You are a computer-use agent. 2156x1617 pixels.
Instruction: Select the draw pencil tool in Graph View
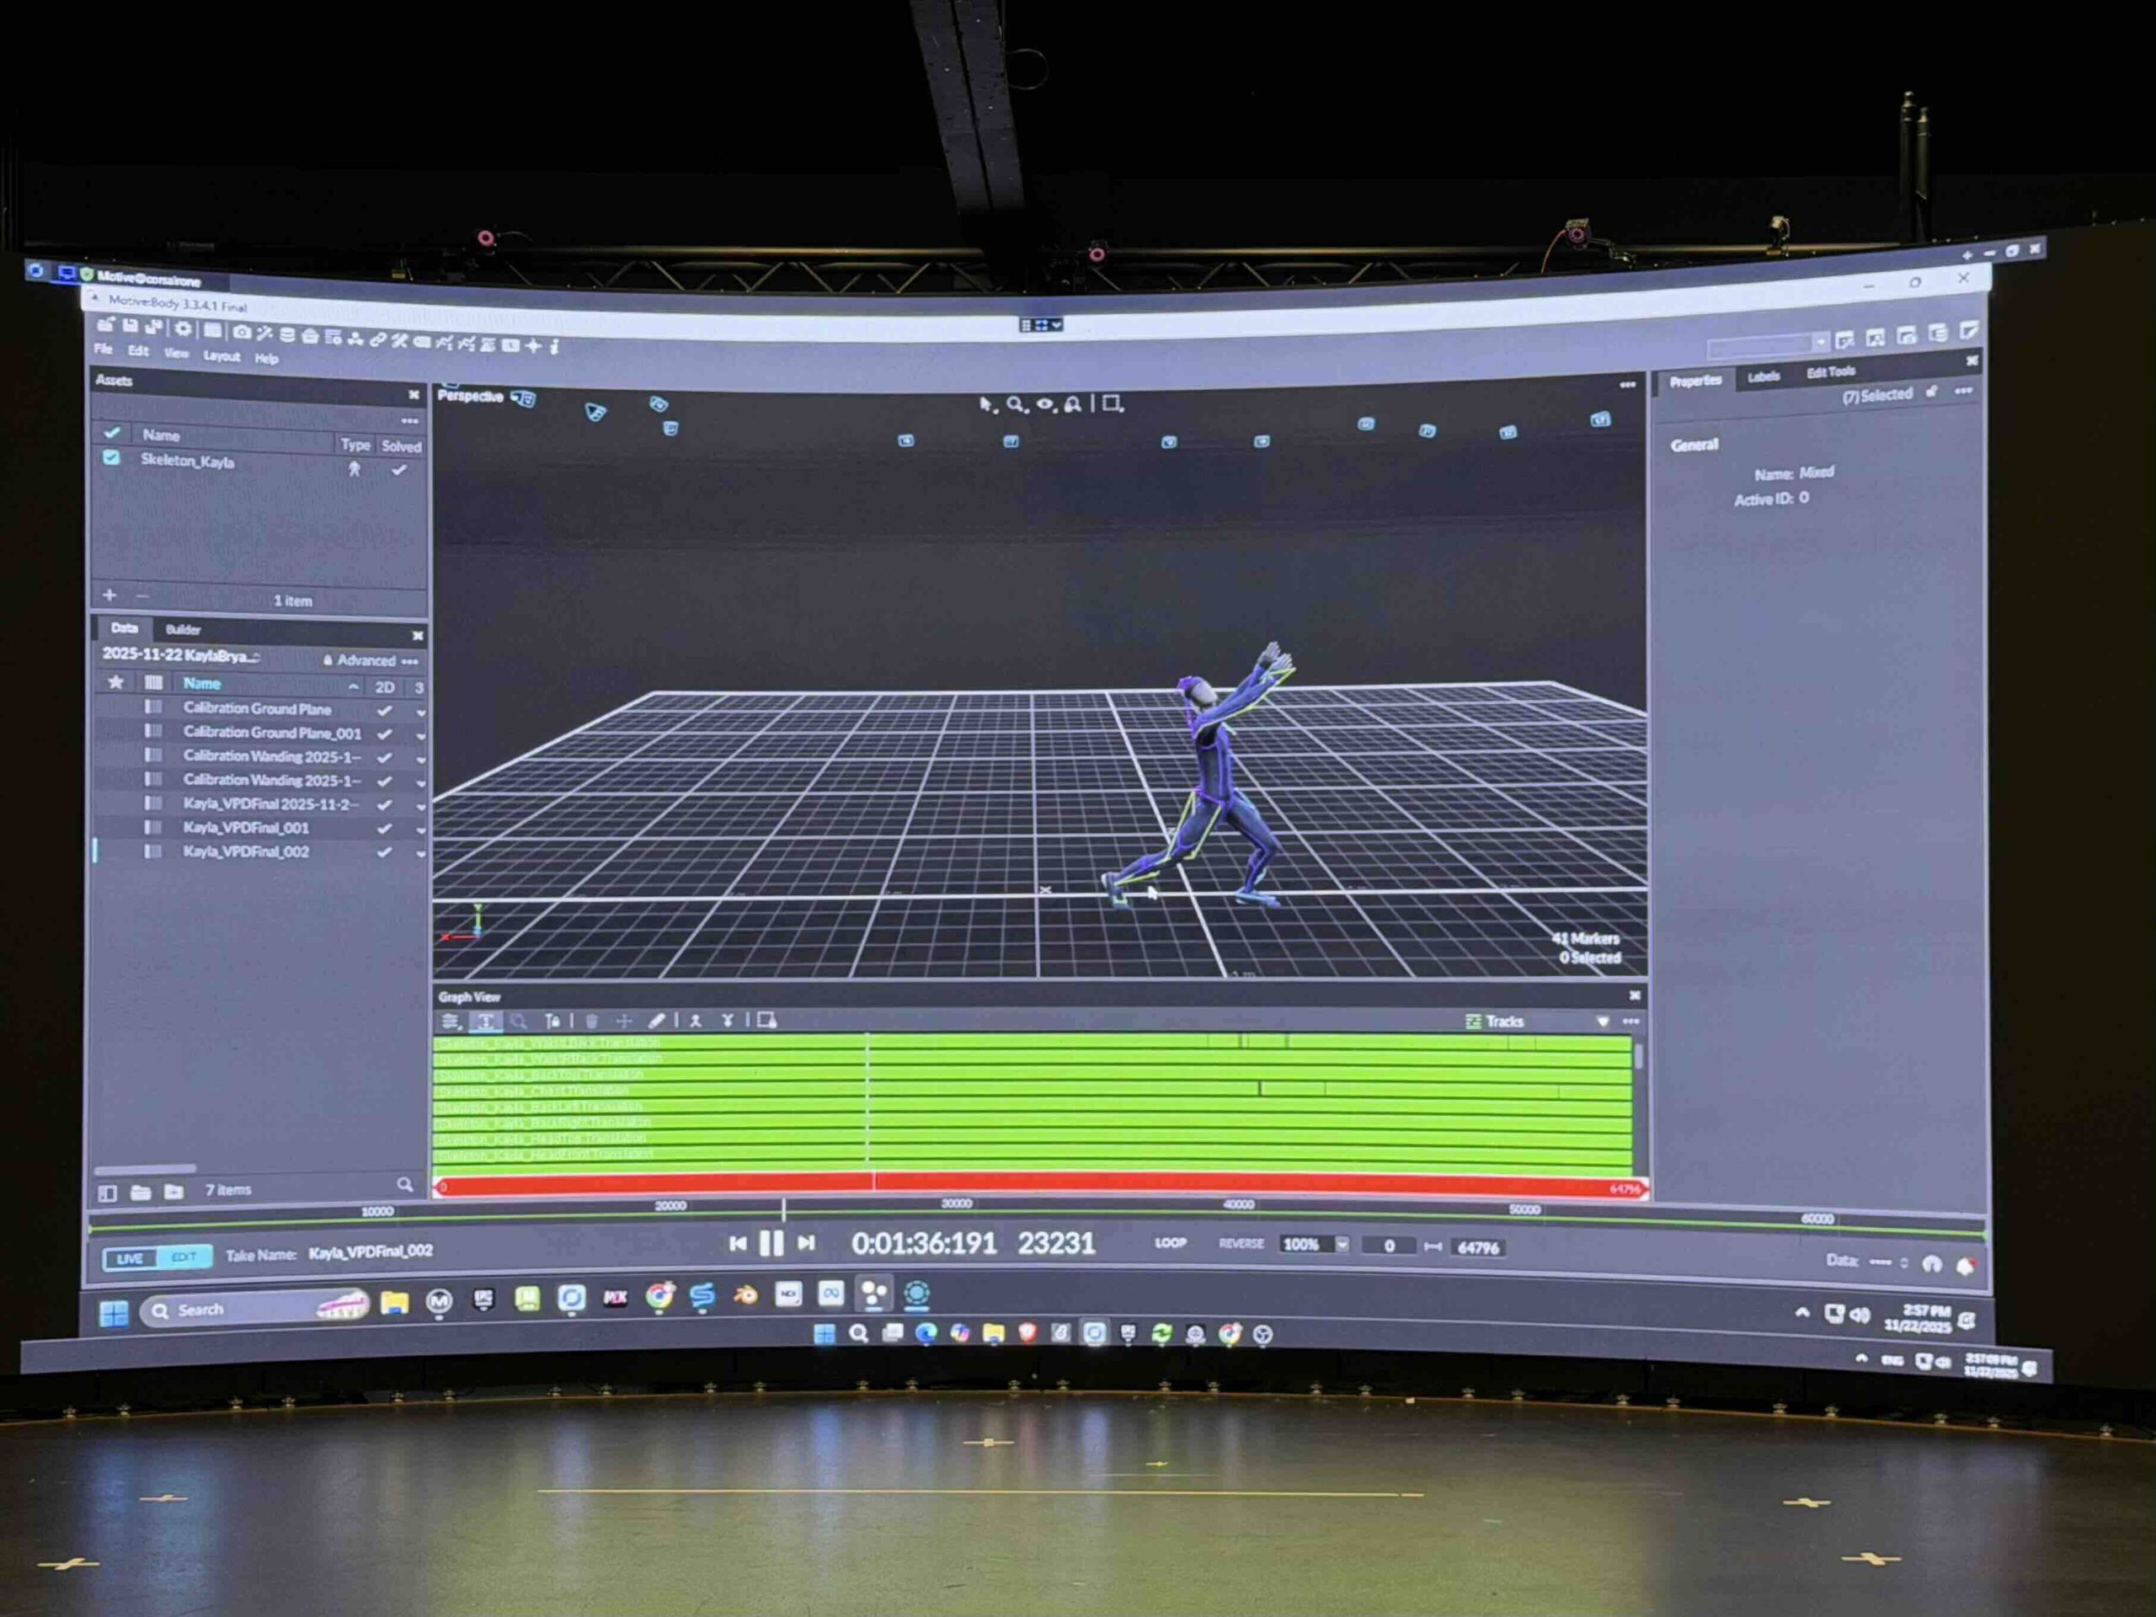click(656, 1021)
